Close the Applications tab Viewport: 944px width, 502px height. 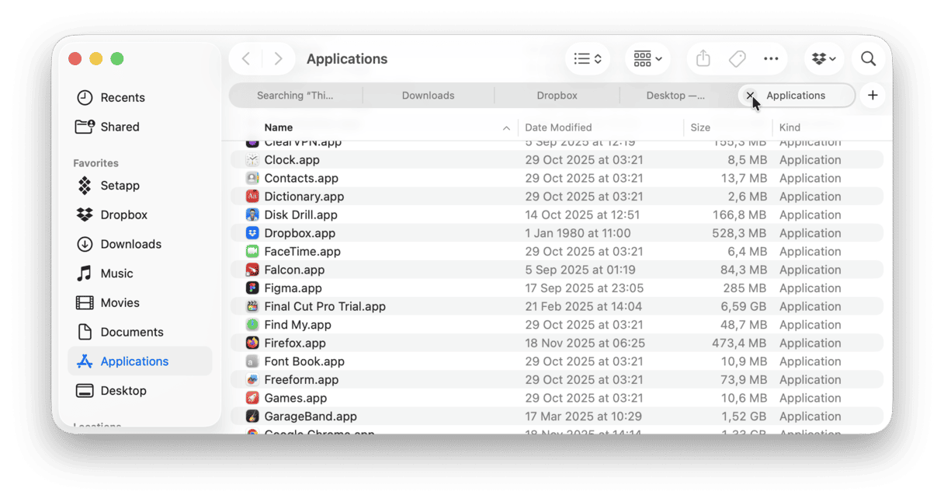[750, 95]
